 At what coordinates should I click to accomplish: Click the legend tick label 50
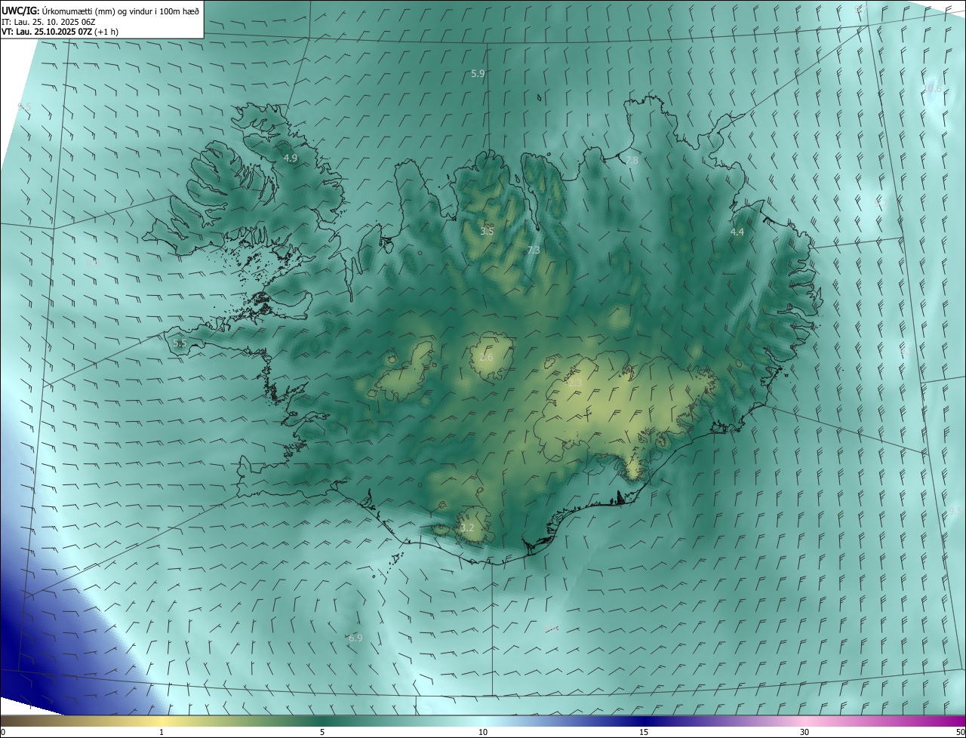click(959, 732)
